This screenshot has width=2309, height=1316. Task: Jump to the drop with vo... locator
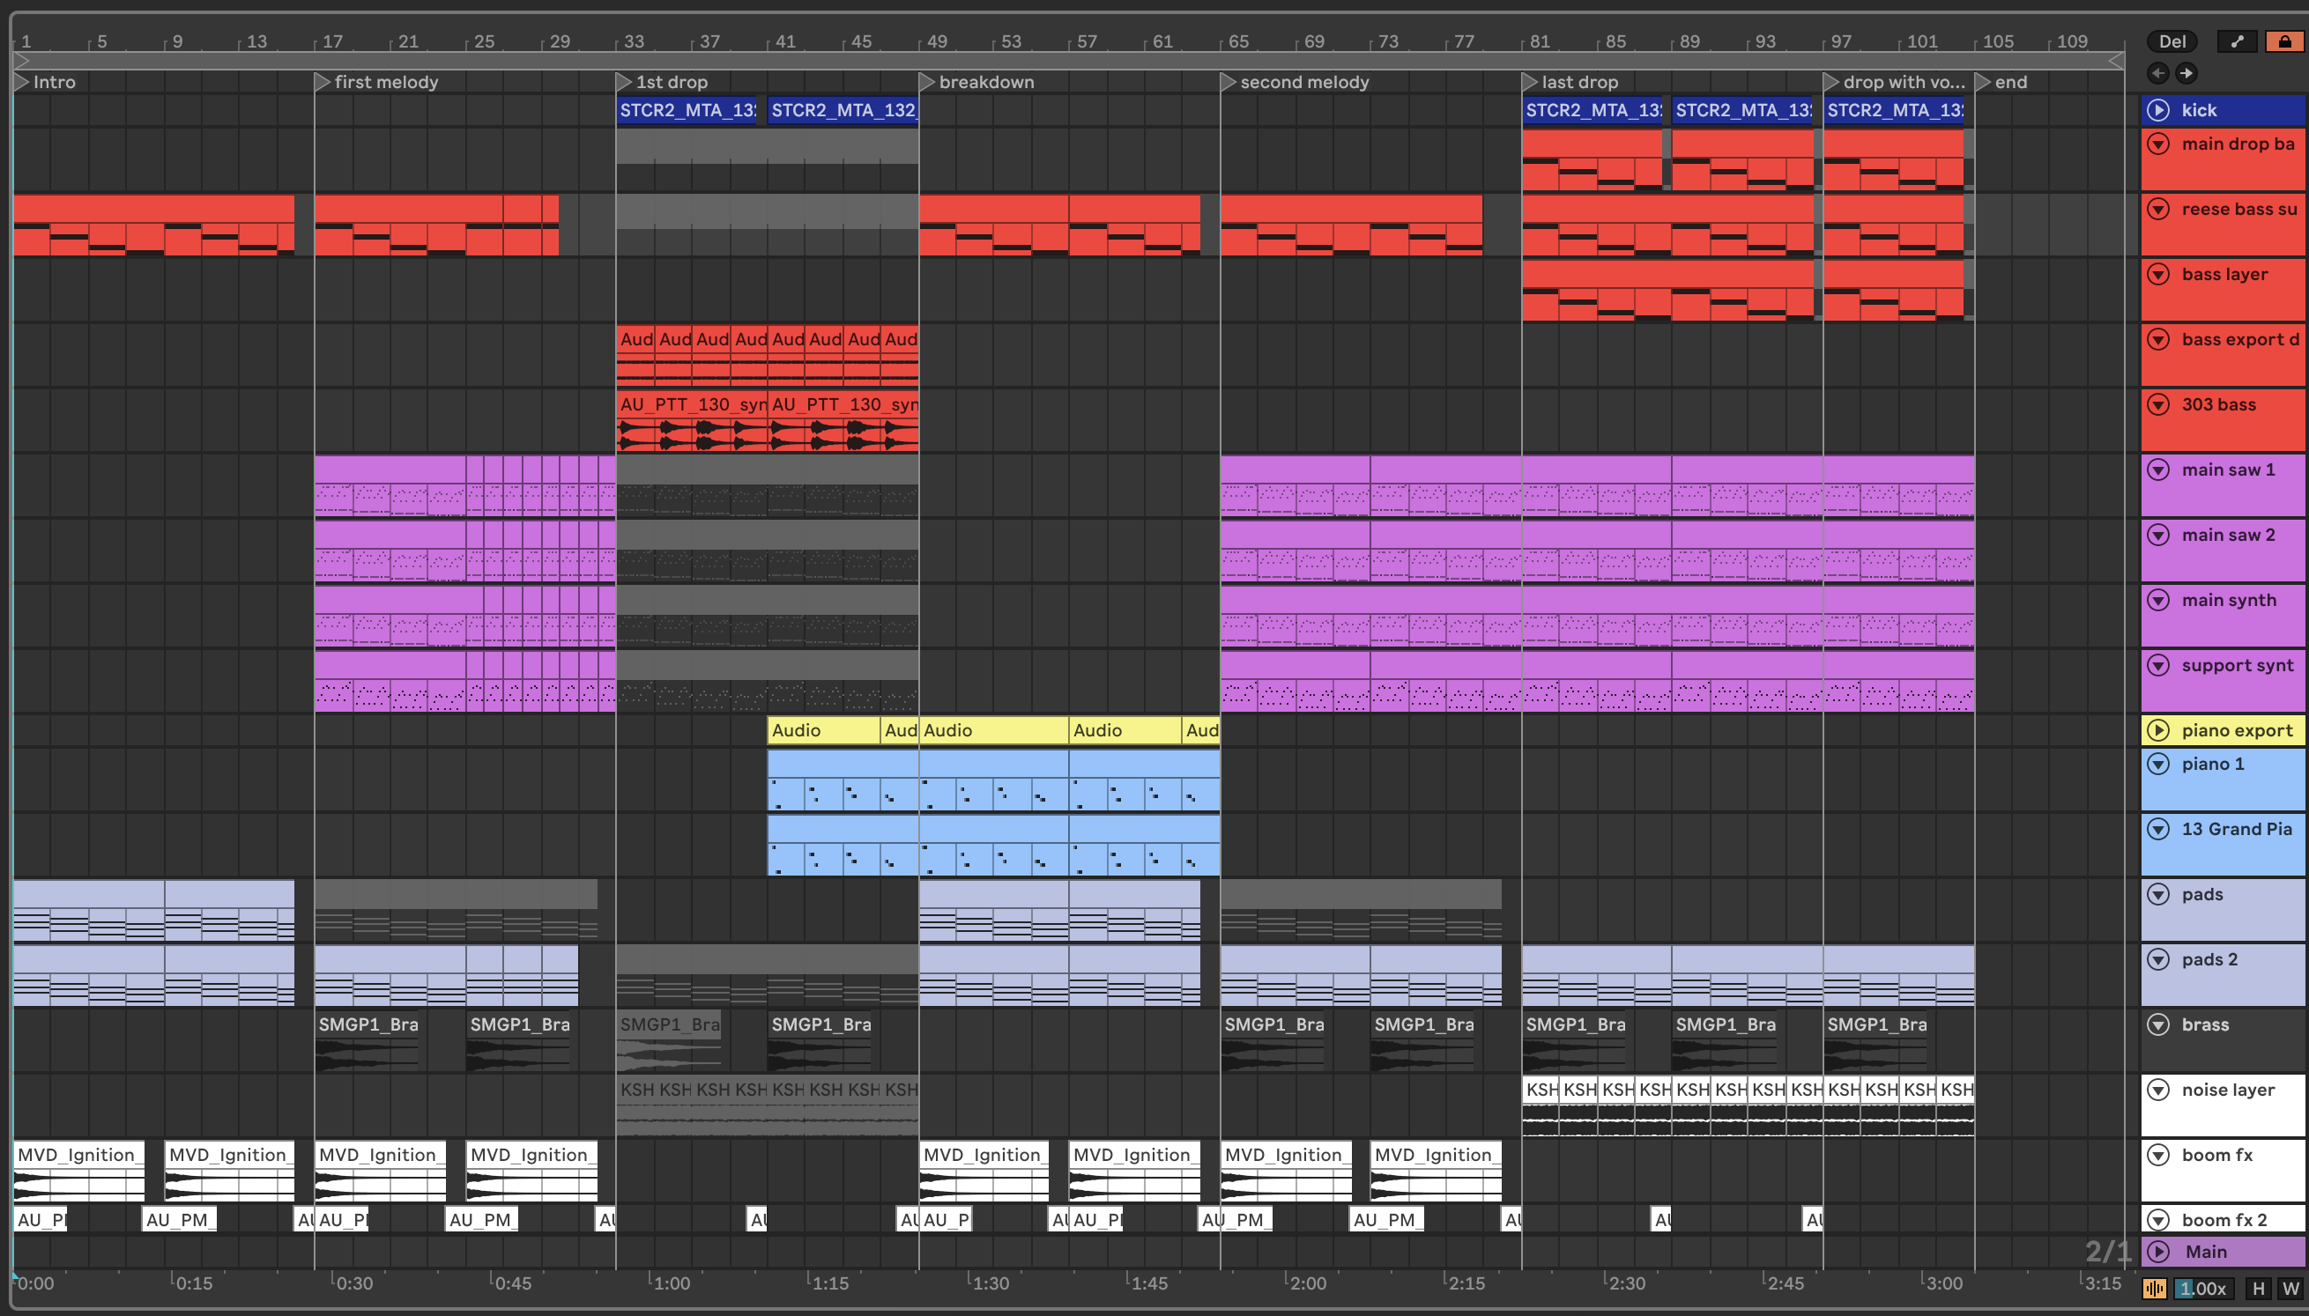tap(1830, 81)
